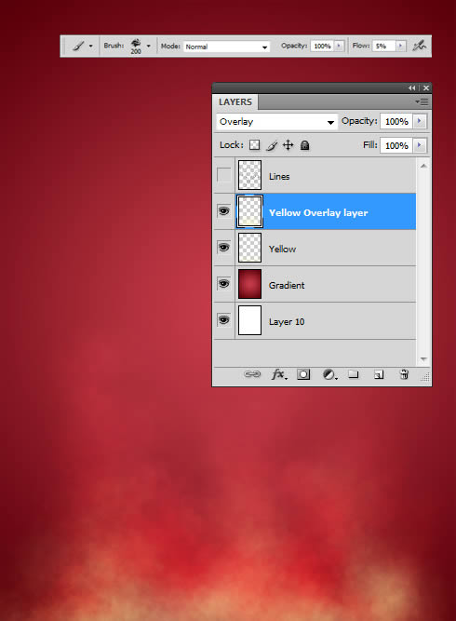
Task: Open the Flow slider arrow
Action: pyautogui.click(x=400, y=46)
